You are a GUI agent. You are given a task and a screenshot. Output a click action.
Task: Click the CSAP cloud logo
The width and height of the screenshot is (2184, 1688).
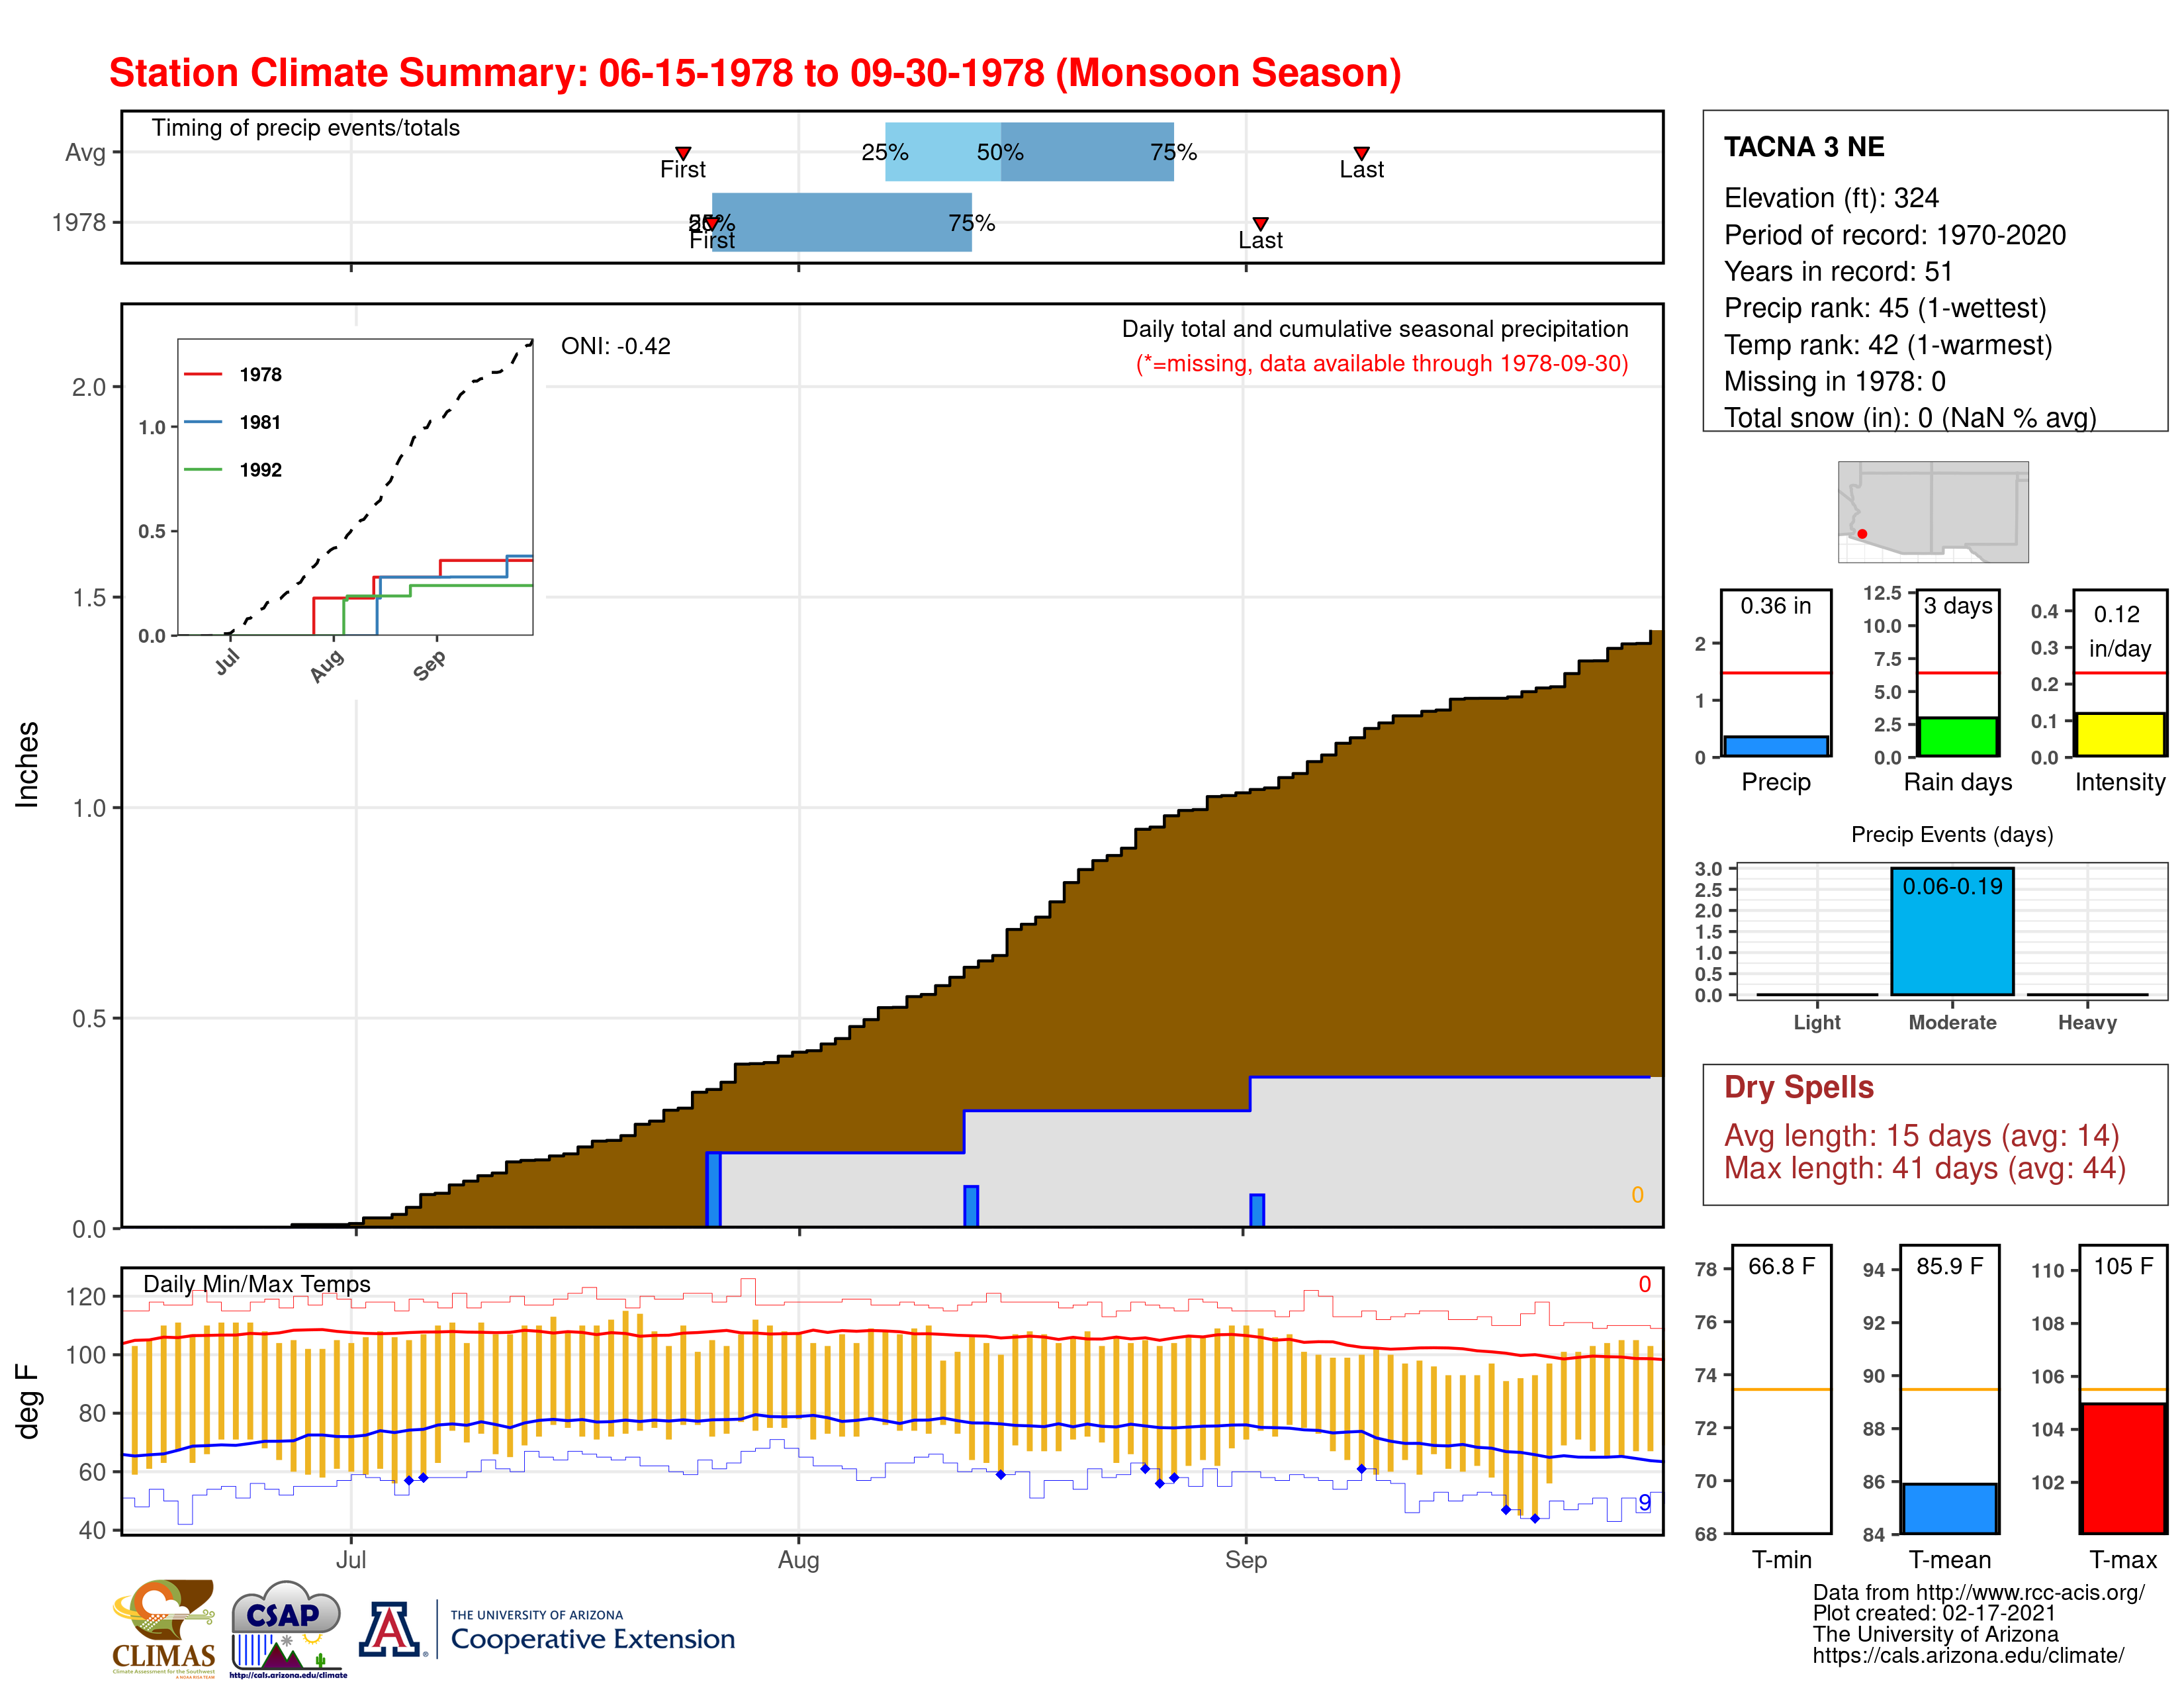tap(288, 1628)
